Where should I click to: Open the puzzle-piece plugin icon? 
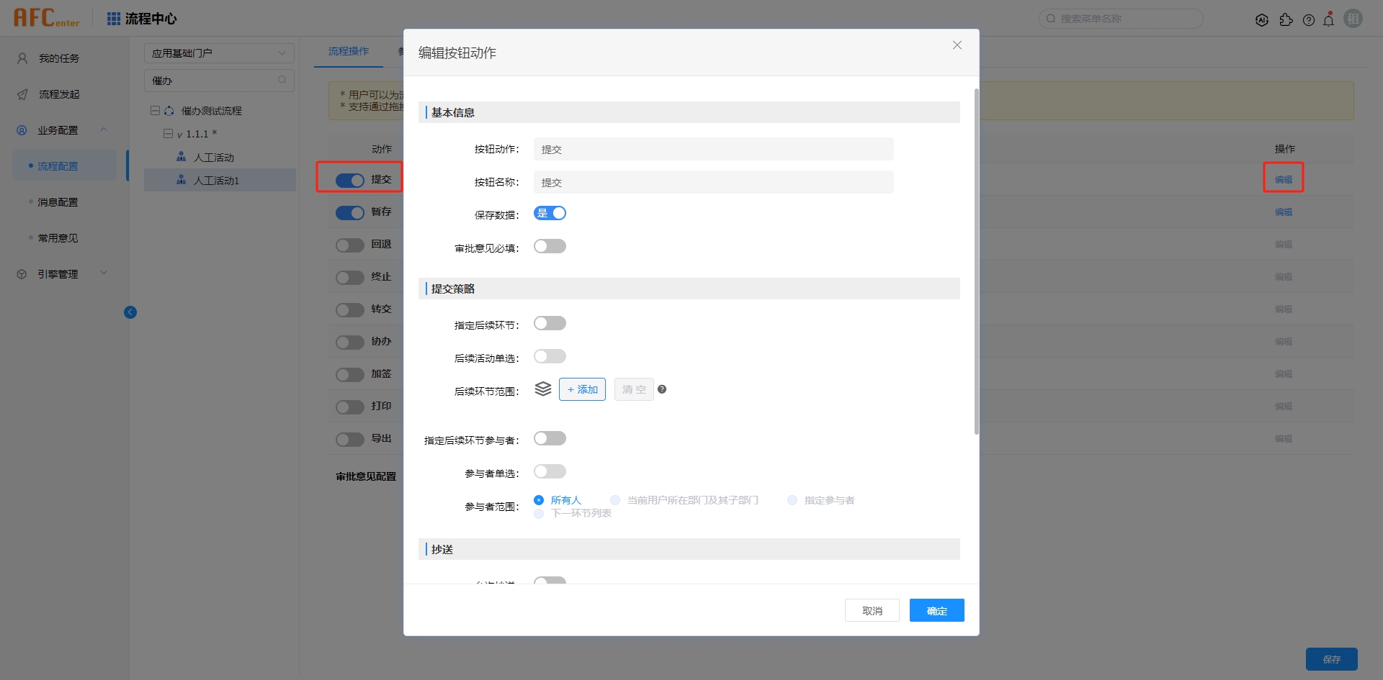click(1286, 20)
